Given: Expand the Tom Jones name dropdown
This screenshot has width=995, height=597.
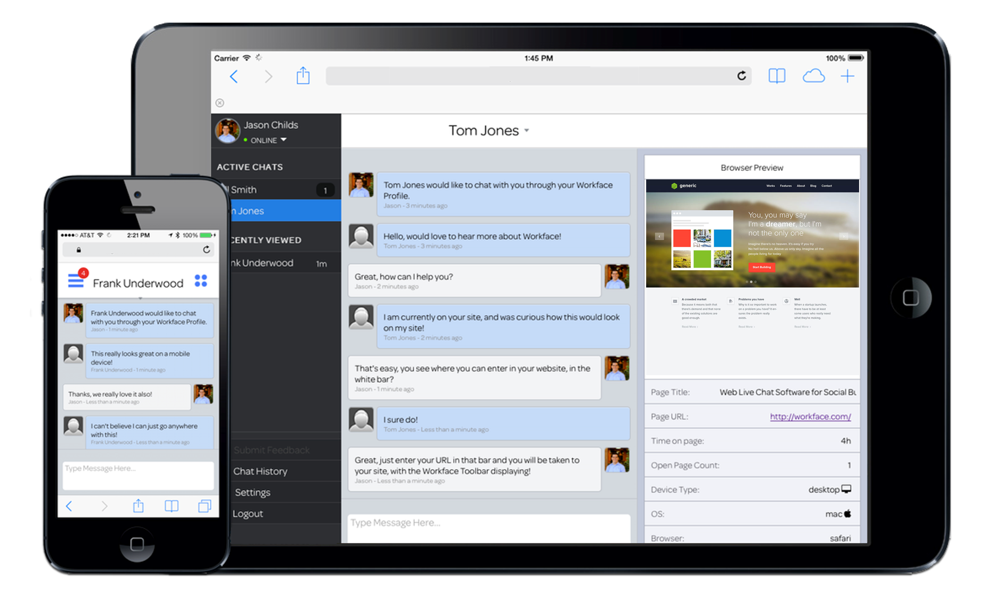Looking at the screenshot, I should pyautogui.click(x=527, y=131).
